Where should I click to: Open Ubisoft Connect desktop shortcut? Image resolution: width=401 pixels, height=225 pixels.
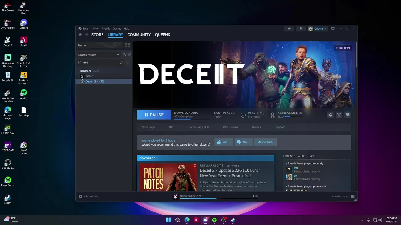tap(23, 148)
